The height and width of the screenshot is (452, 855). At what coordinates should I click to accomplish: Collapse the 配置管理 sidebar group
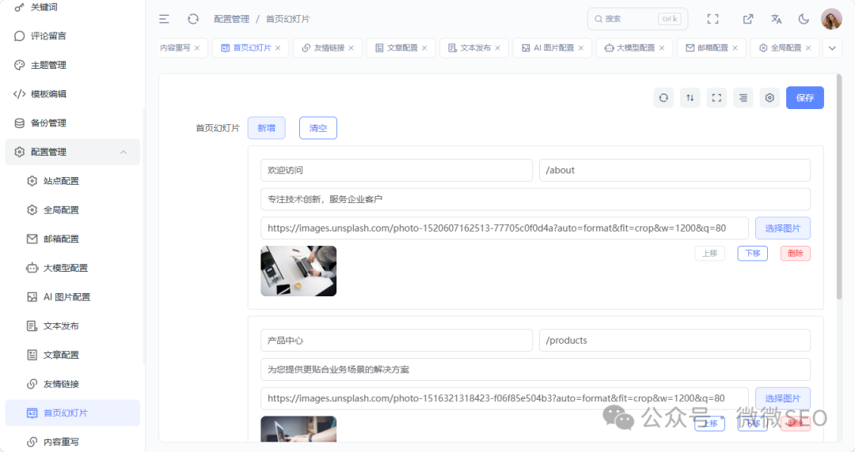(x=73, y=152)
